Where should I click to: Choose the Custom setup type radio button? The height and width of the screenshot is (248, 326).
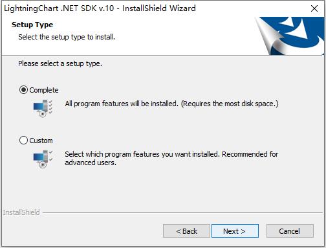pyautogui.click(x=23, y=141)
